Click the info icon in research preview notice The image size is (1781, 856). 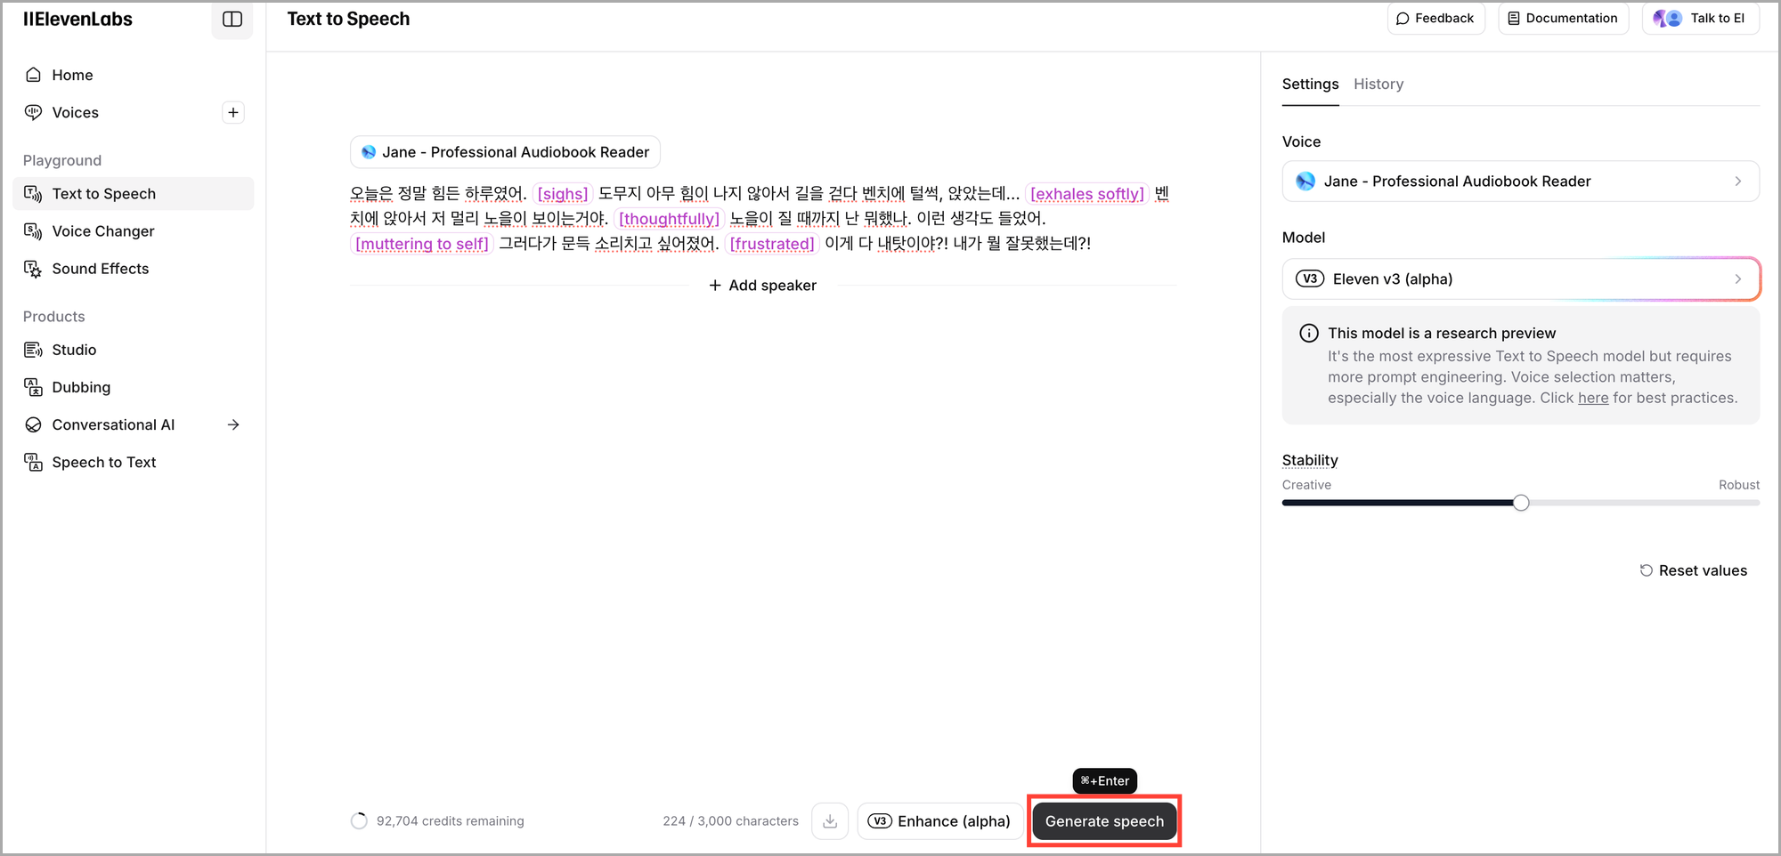1309,334
